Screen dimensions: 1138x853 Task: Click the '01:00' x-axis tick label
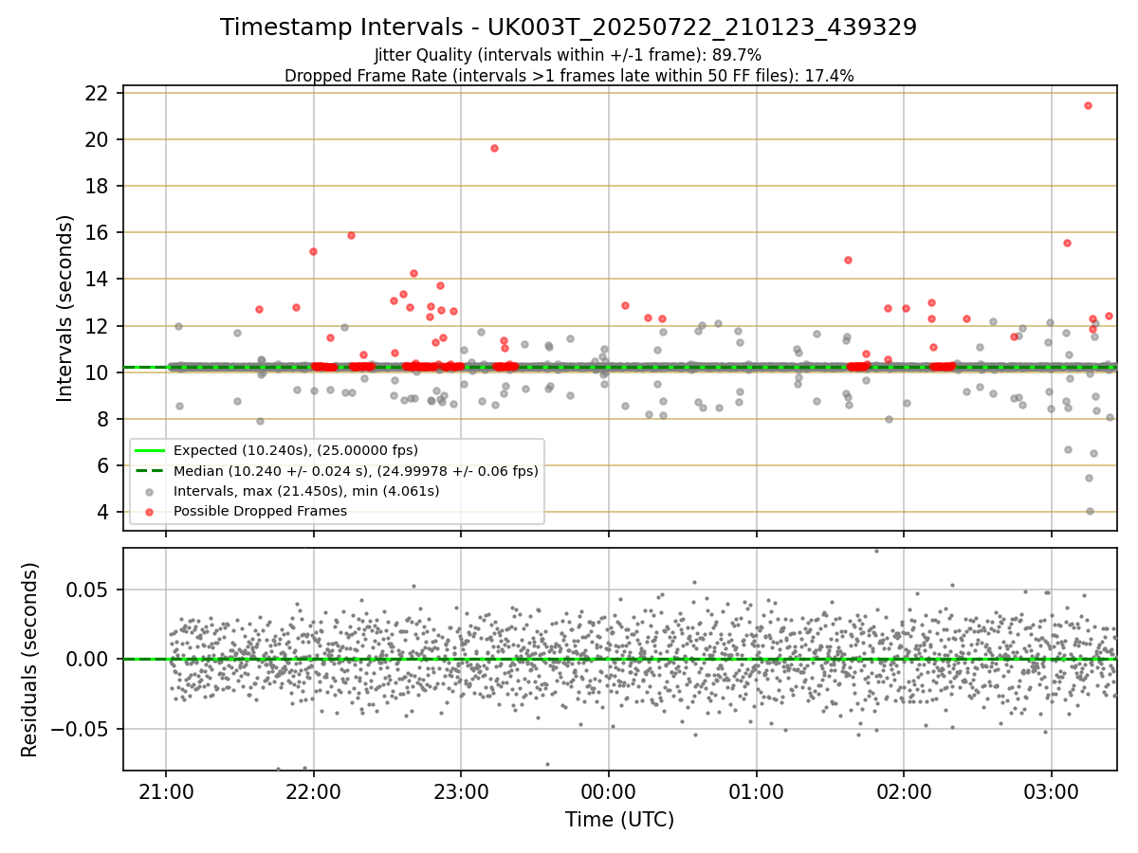pos(756,790)
